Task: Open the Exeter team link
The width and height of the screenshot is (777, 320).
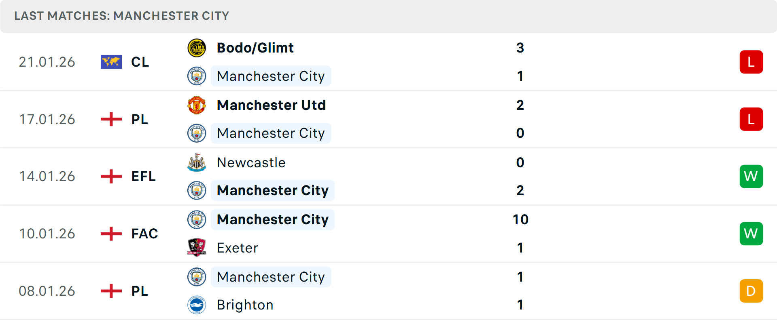Action: 237,248
